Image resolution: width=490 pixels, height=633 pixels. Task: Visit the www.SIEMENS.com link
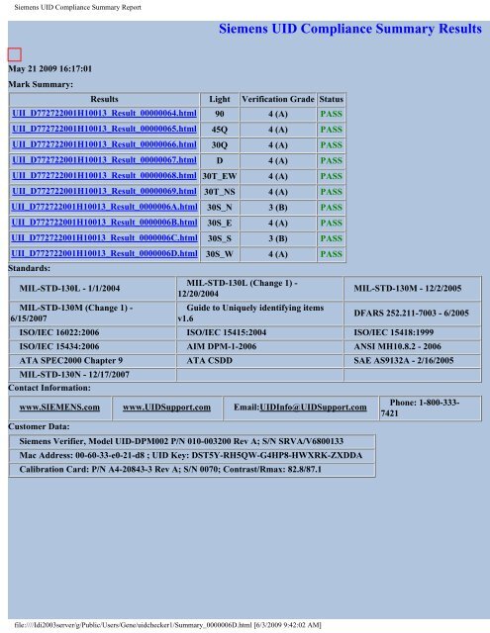pyautogui.click(x=59, y=407)
